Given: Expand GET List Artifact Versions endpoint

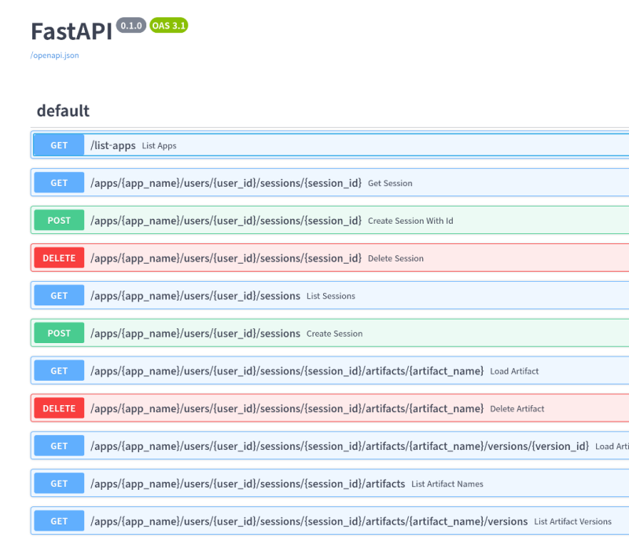Looking at the screenshot, I should click(x=330, y=521).
